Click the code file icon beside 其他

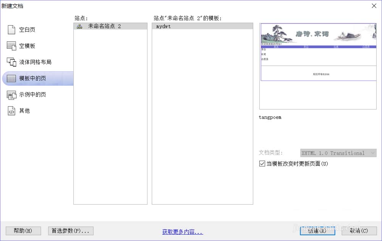(11, 111)
